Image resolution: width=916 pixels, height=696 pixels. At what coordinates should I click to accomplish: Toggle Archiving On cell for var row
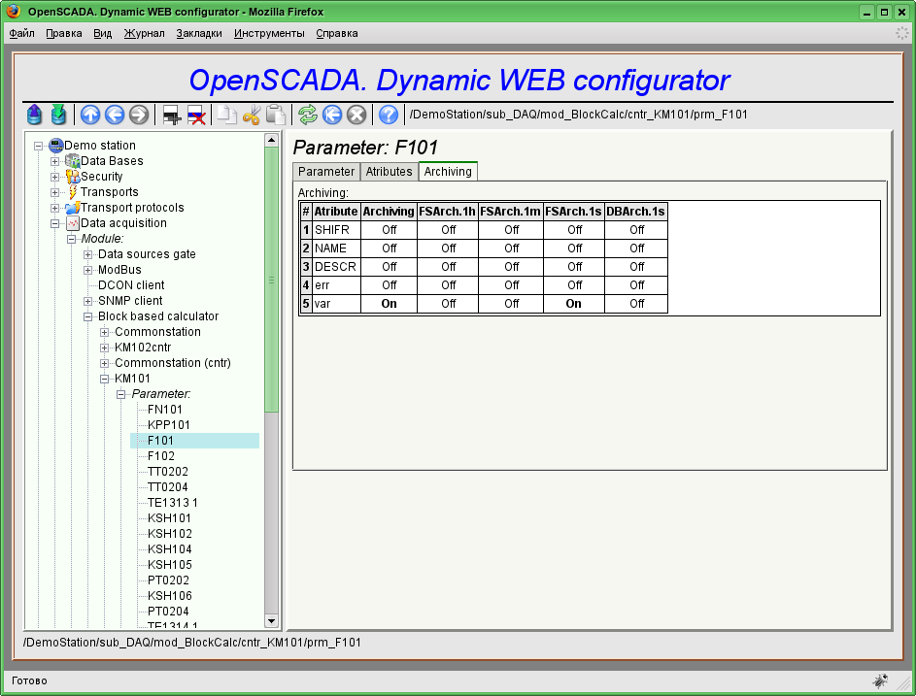coord(390,304)
